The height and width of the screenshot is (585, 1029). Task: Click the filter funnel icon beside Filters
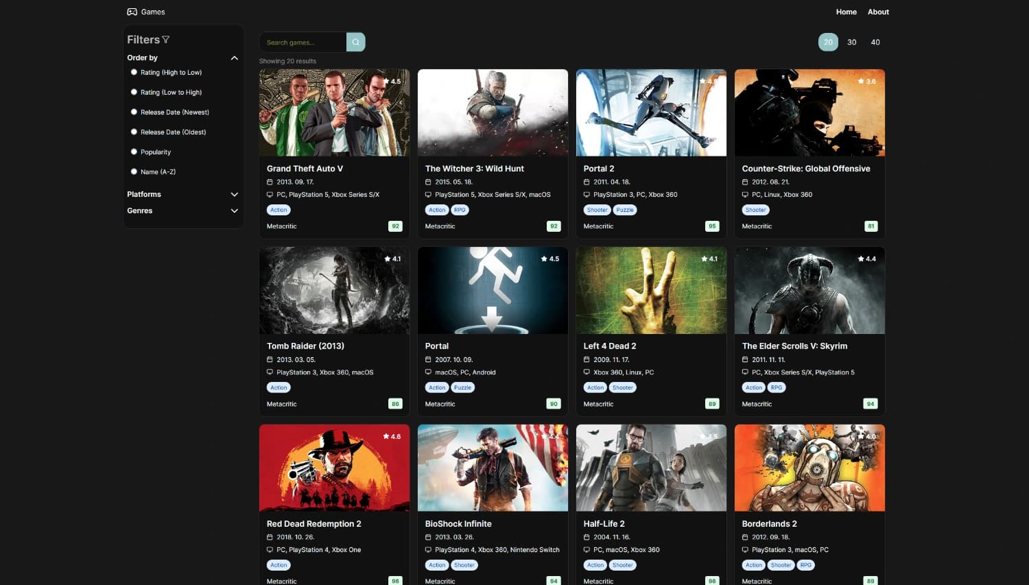coord(167,39)
